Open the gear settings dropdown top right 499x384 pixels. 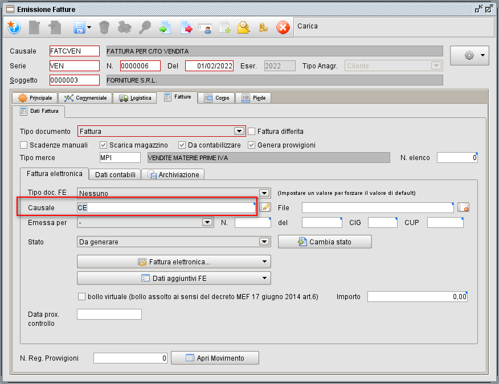coord(469,55)
